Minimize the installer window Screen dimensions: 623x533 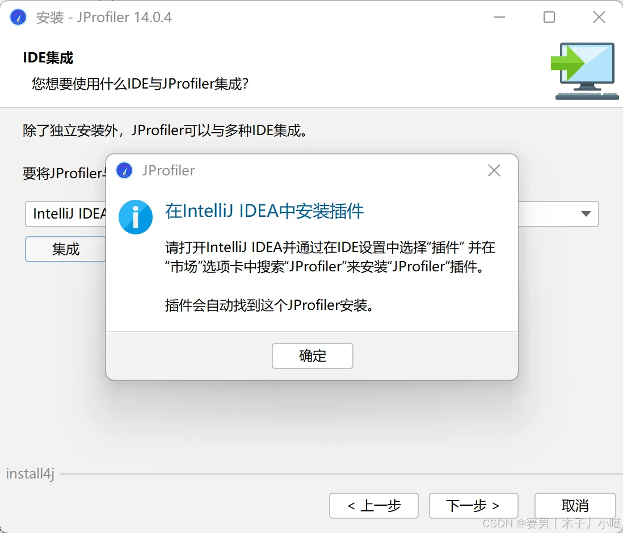click(x=499, y=17)
